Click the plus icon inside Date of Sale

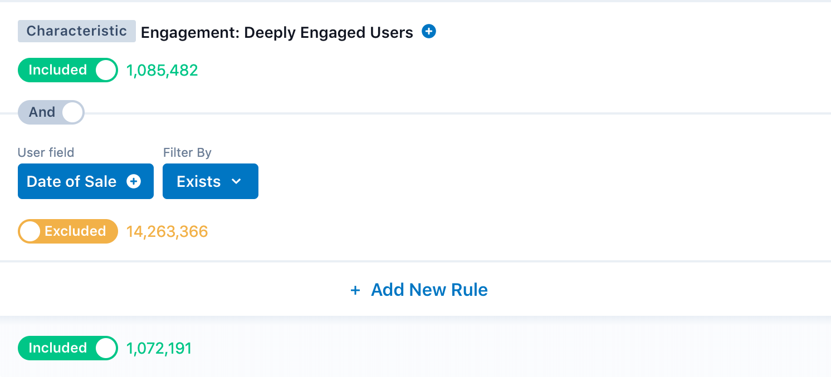(134, 181)
